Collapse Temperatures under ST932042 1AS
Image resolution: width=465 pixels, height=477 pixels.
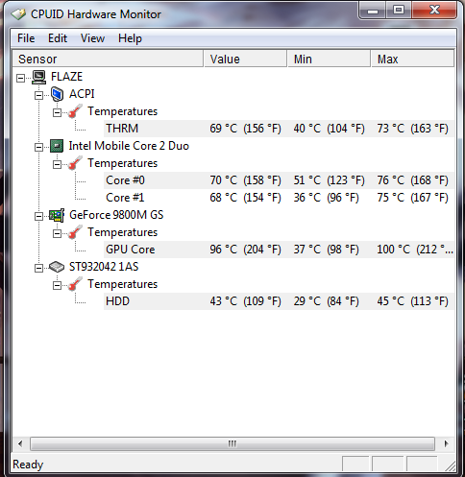57,285
